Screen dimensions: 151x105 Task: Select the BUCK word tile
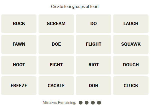[19, 24]
